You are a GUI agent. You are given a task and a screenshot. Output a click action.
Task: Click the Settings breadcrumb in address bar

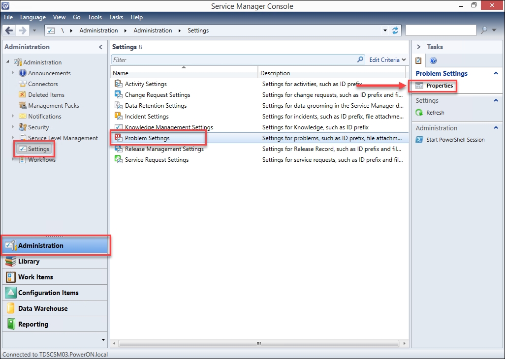[198, 30]
